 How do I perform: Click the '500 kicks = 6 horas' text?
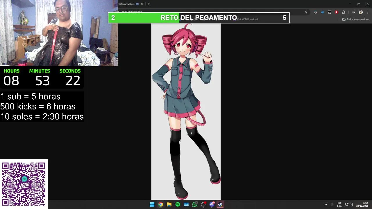[x=38, y=107]
